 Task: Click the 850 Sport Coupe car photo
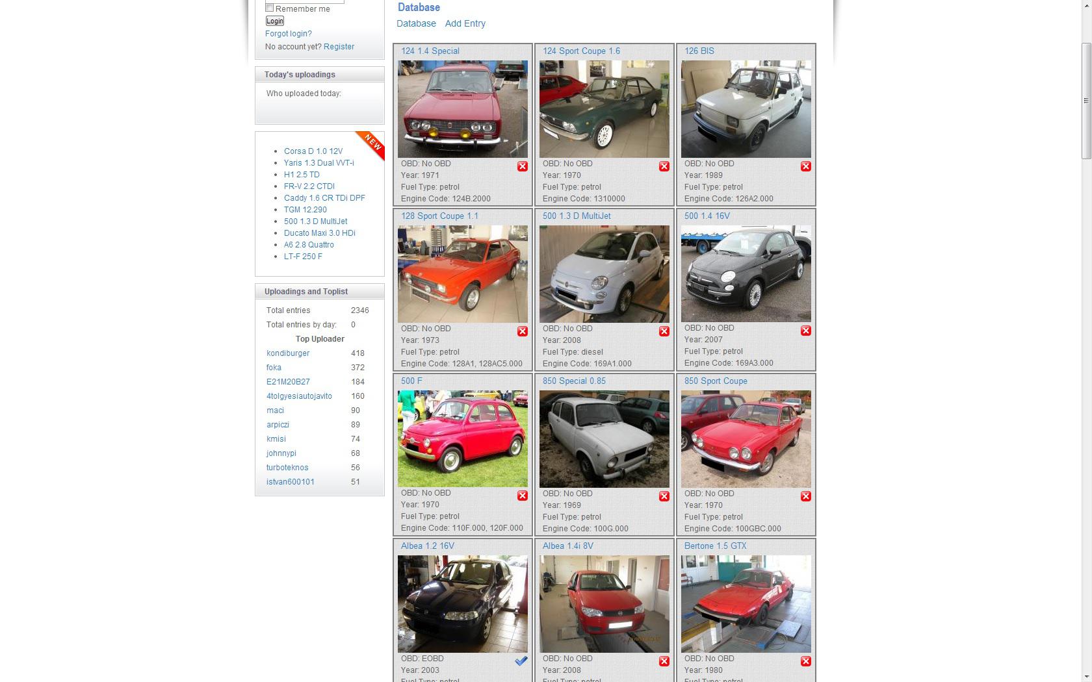746,439
